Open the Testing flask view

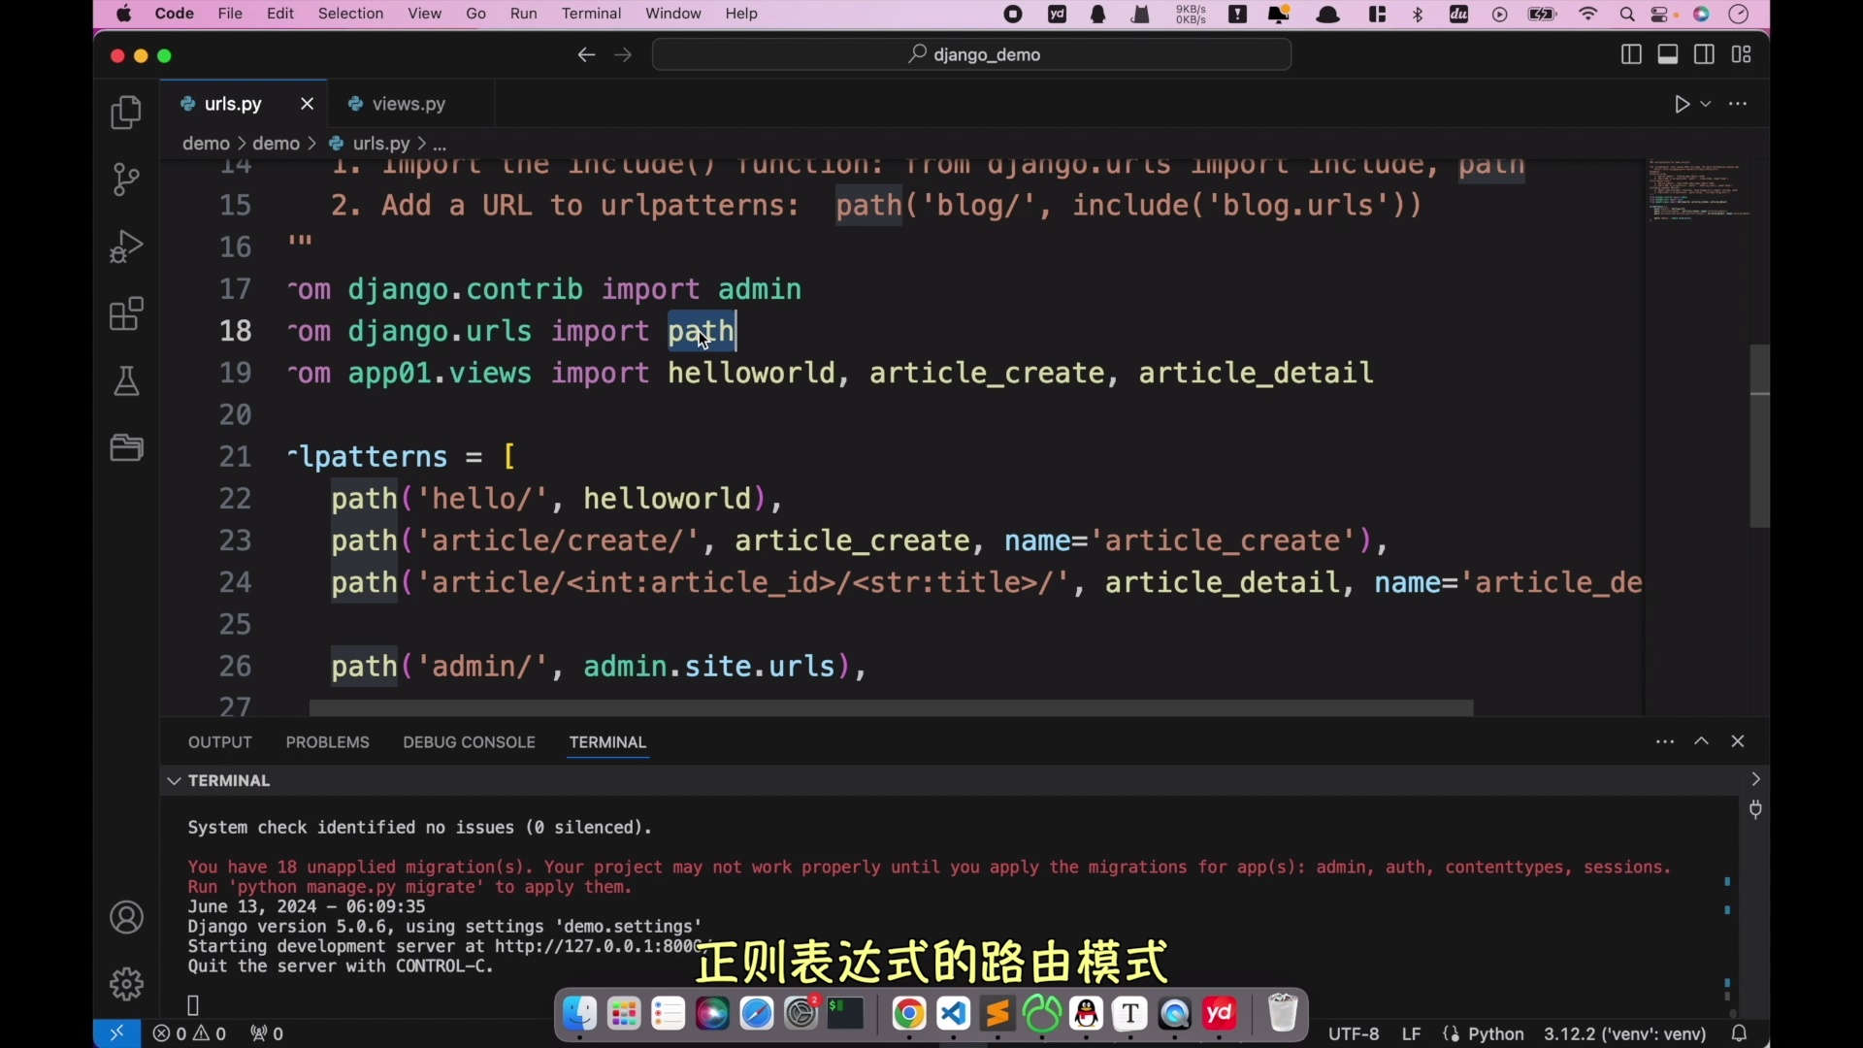click(x=126, y=380)
